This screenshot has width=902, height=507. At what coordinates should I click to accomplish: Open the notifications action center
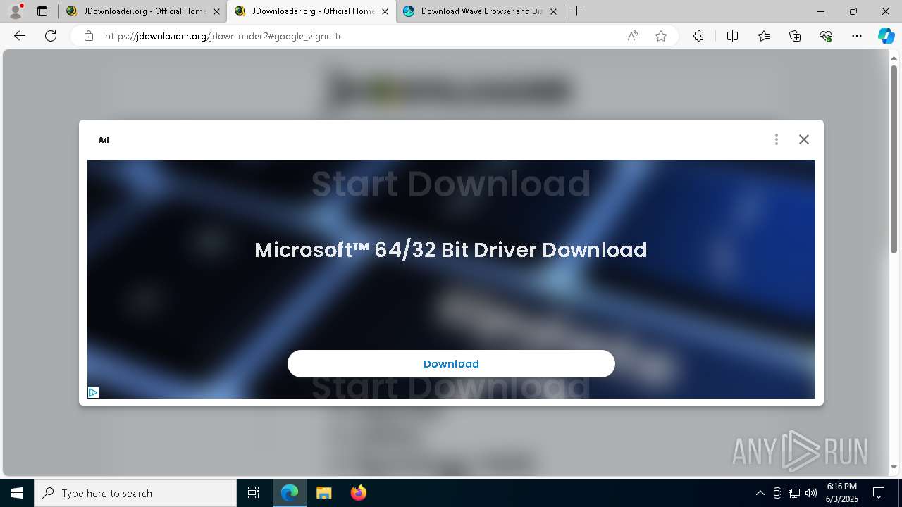pos(879,493)
